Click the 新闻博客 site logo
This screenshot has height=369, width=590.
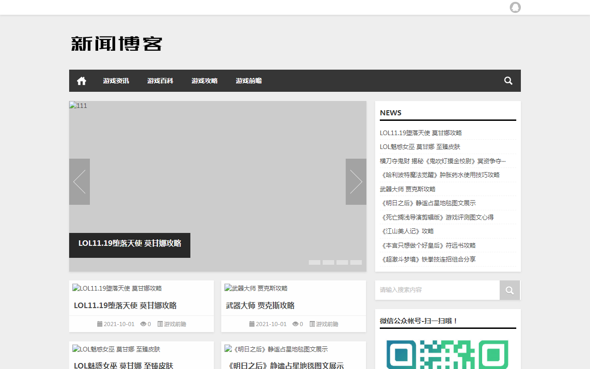(117, 43)
